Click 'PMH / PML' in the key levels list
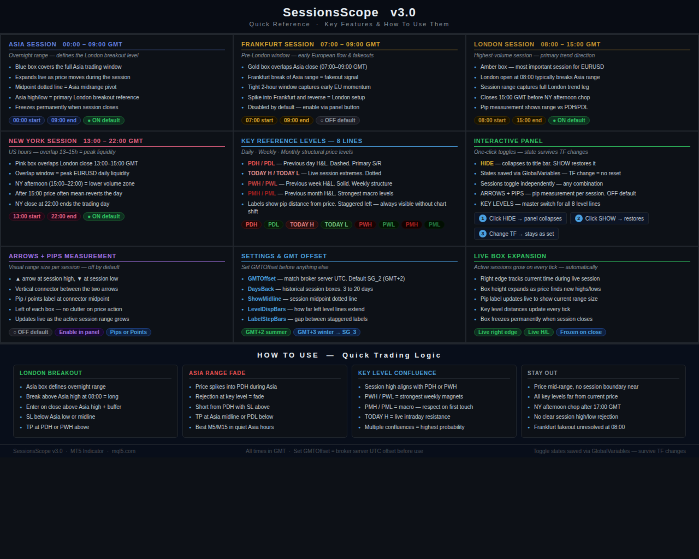 262,193
